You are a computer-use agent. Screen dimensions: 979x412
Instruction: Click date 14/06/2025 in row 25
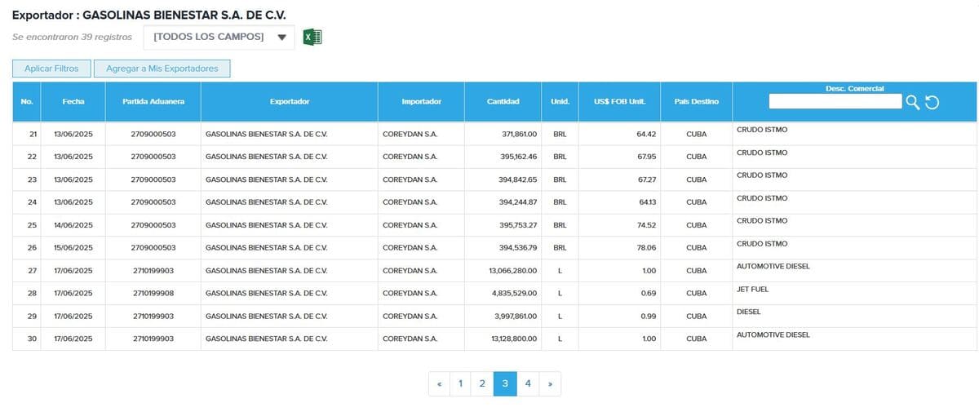(73, 225)
